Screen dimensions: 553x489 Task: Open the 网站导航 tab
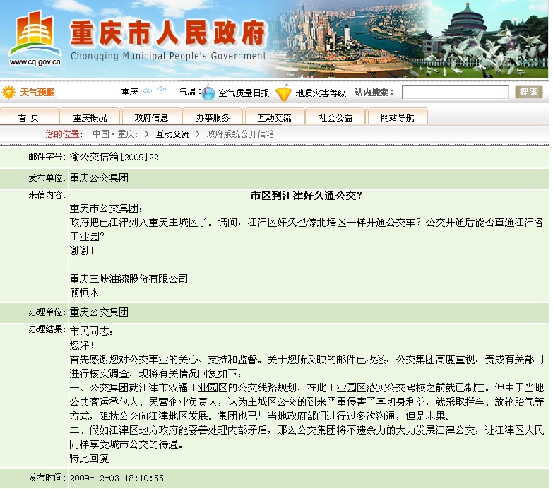[x=397, y=117]
